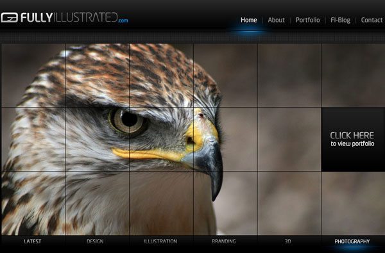Screen dimensions: 385x253
Task: Select the tile with the hooked beak tip
Action: (x=225, y=204)
